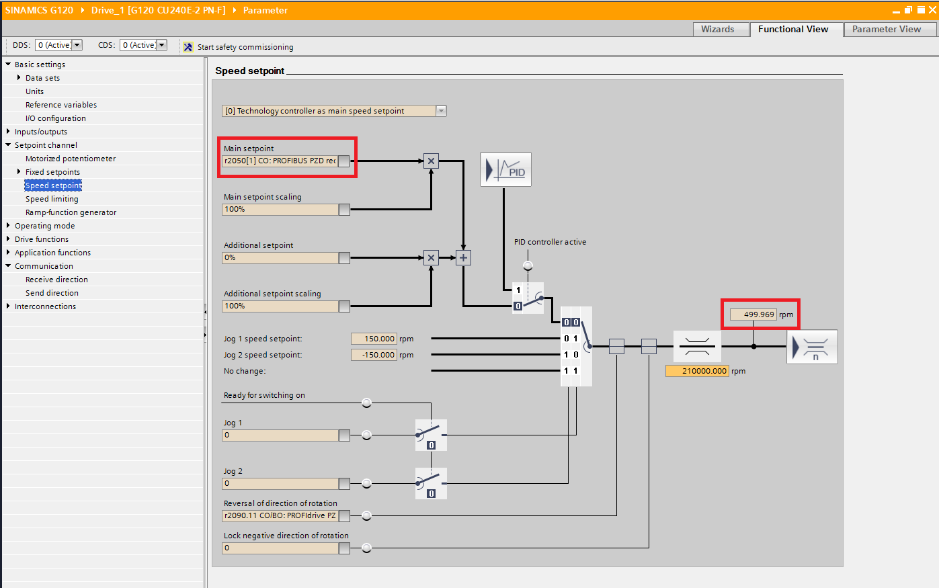
Task: Open Main setpoint scaling interconnection button
Action: click(344, 210)
